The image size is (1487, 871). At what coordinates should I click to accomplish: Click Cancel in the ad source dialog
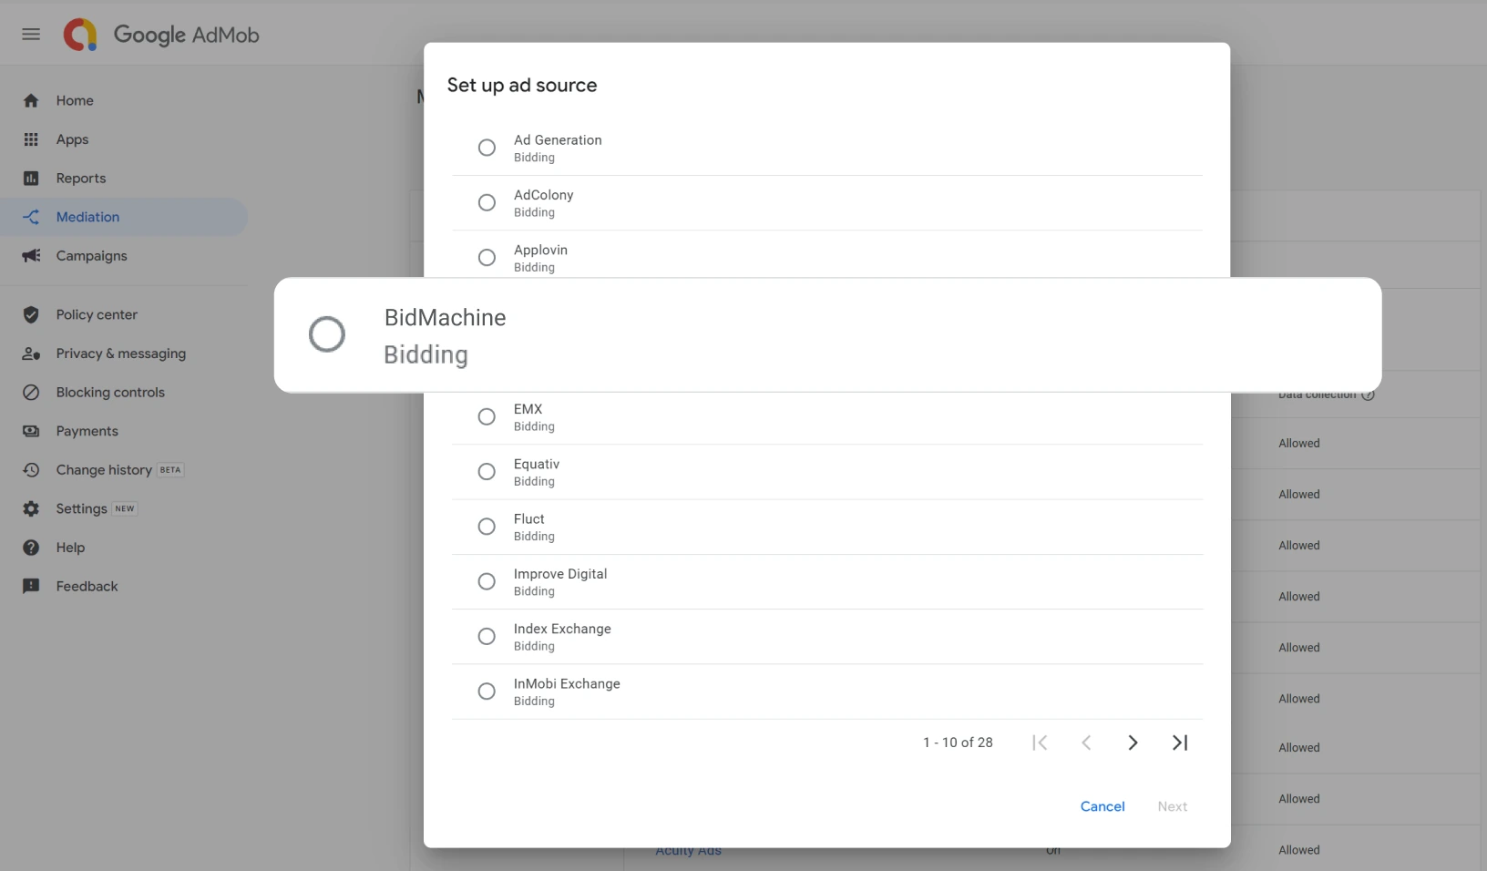coord(1102,806)
